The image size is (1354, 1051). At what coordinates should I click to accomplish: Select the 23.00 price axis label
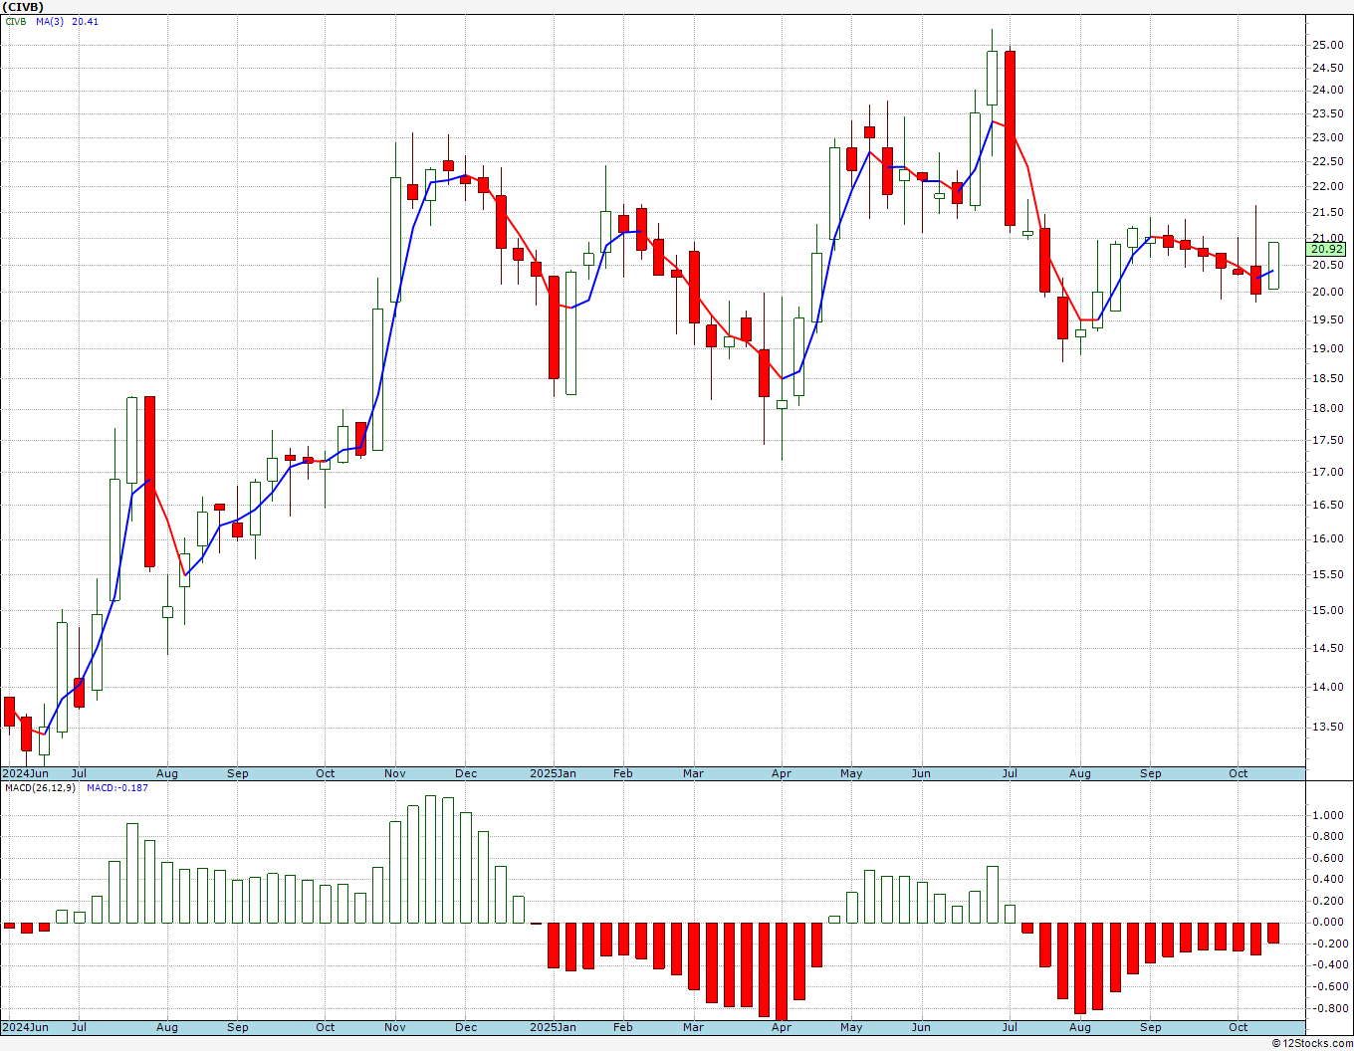click(x=1327, y=137)
